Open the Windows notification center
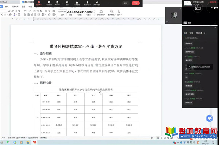 [x=213, y=142]
